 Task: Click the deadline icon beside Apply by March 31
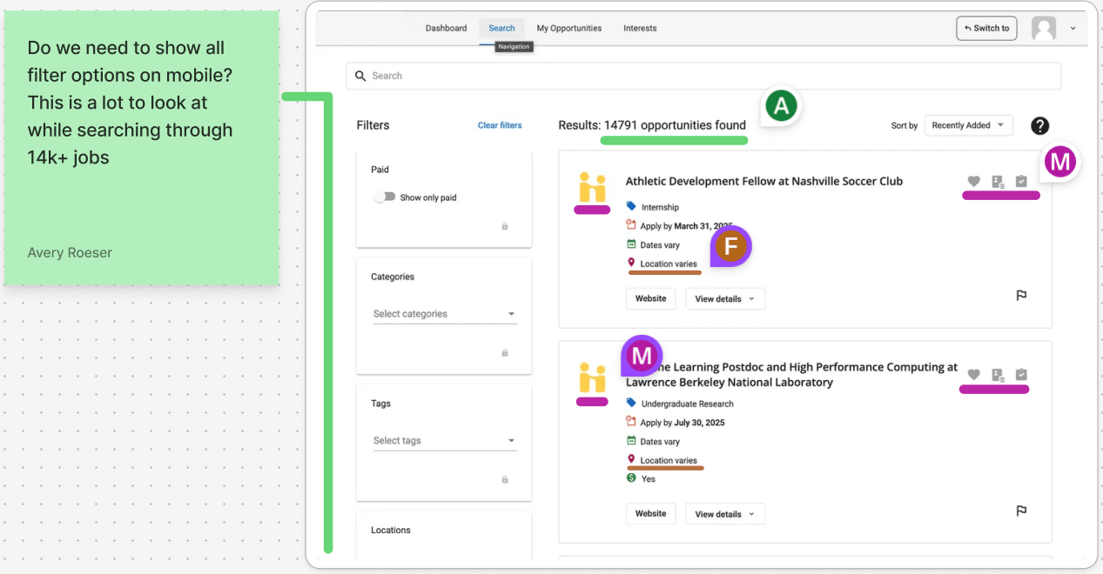(x=631, y=225)
